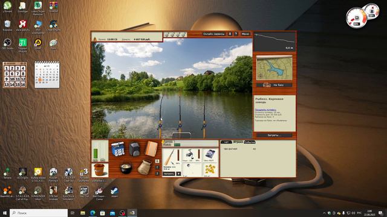Expand the system tray hidden icons chevron

click(324, 213)
